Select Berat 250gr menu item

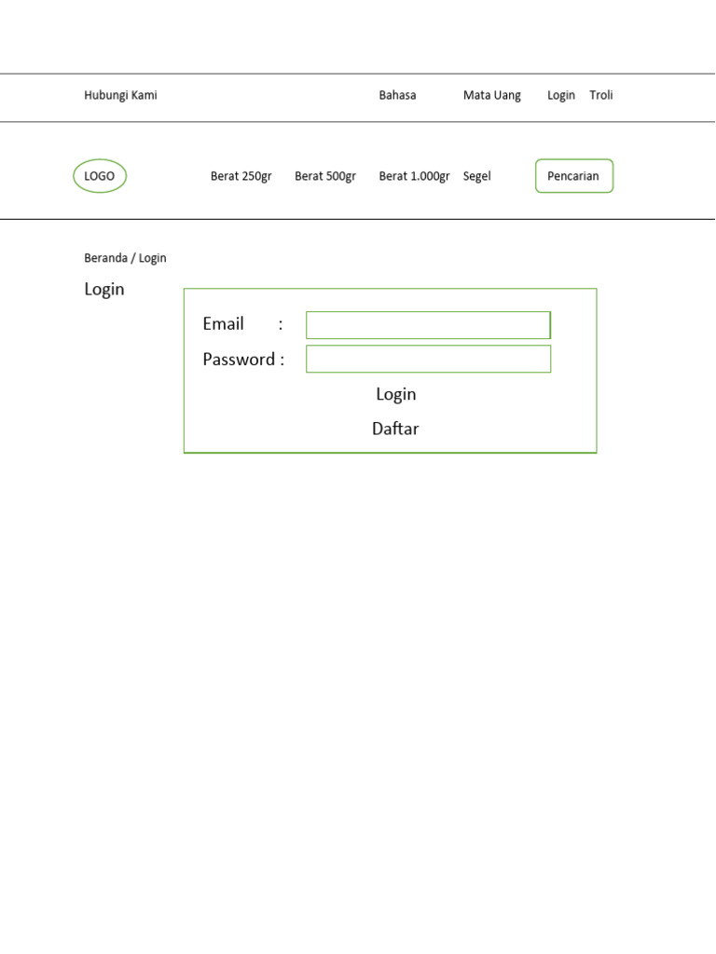(241, 176)
